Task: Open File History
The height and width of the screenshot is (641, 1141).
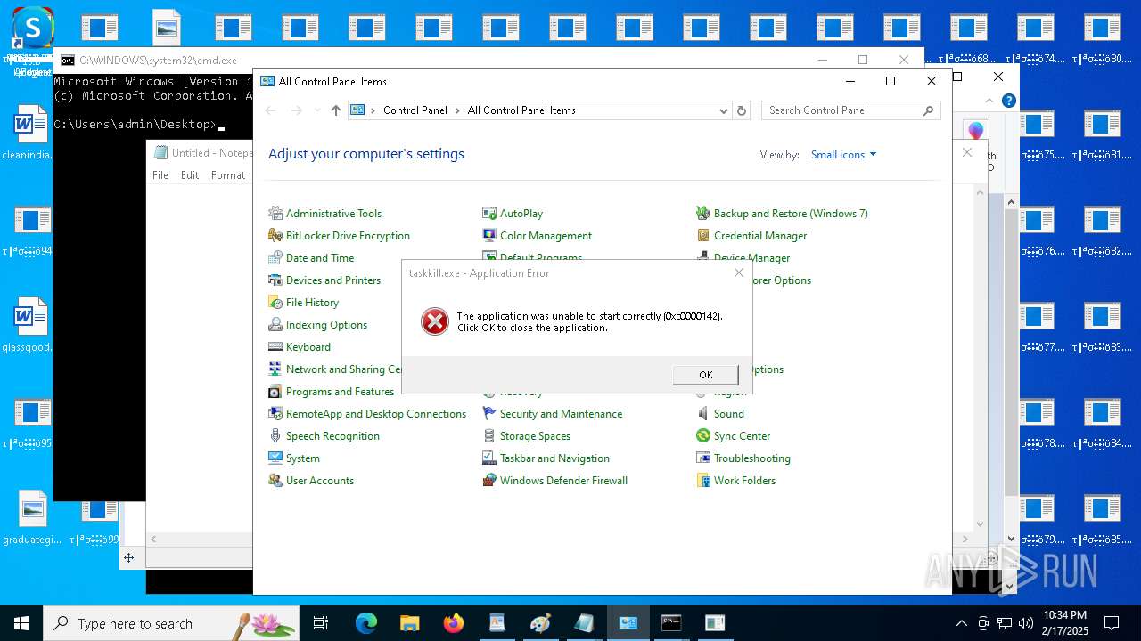Action: click(312, 303)
